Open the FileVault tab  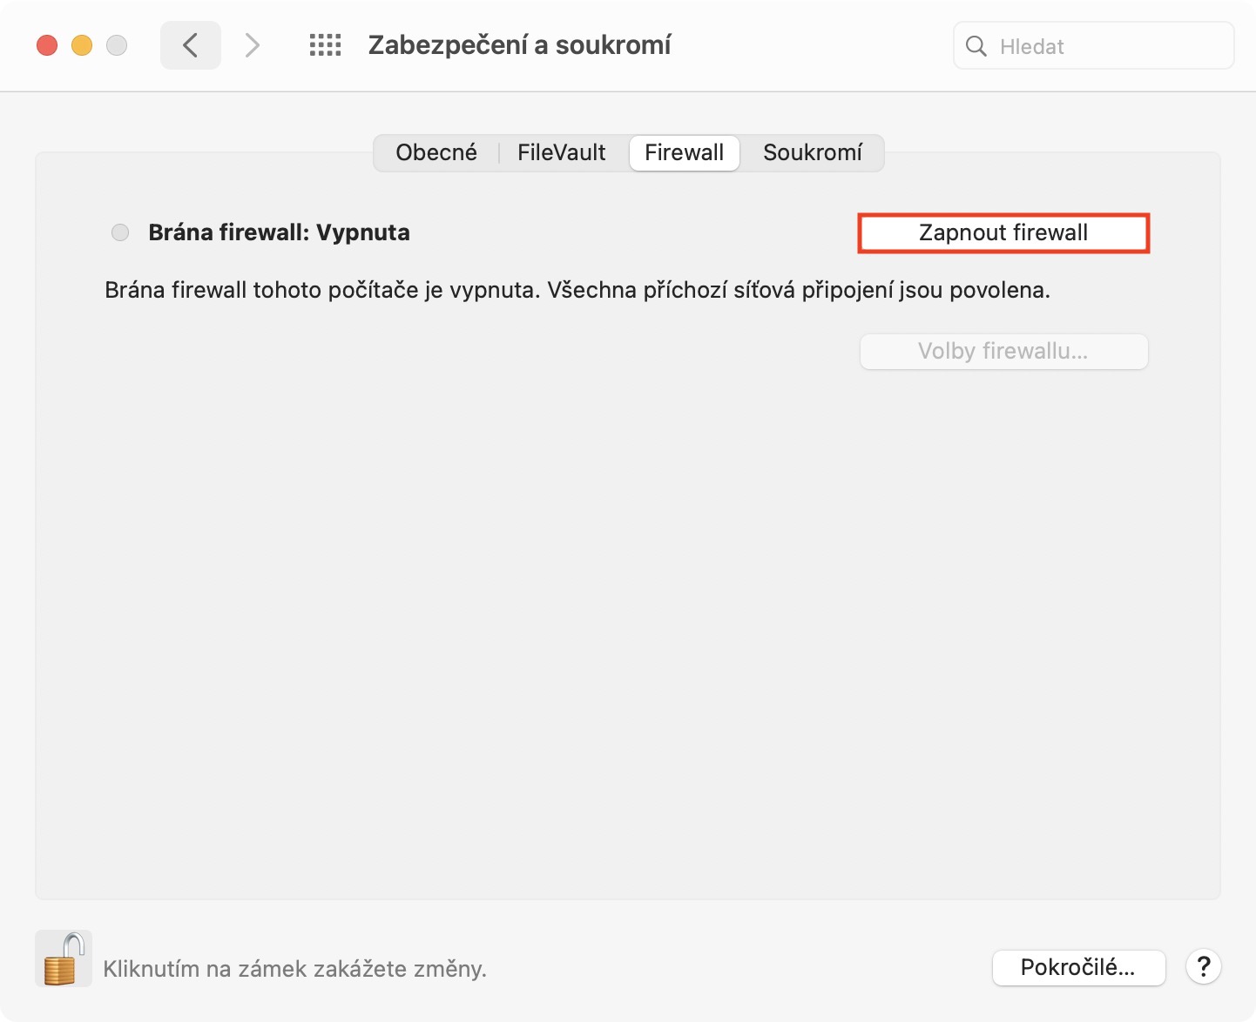point(561,153)
